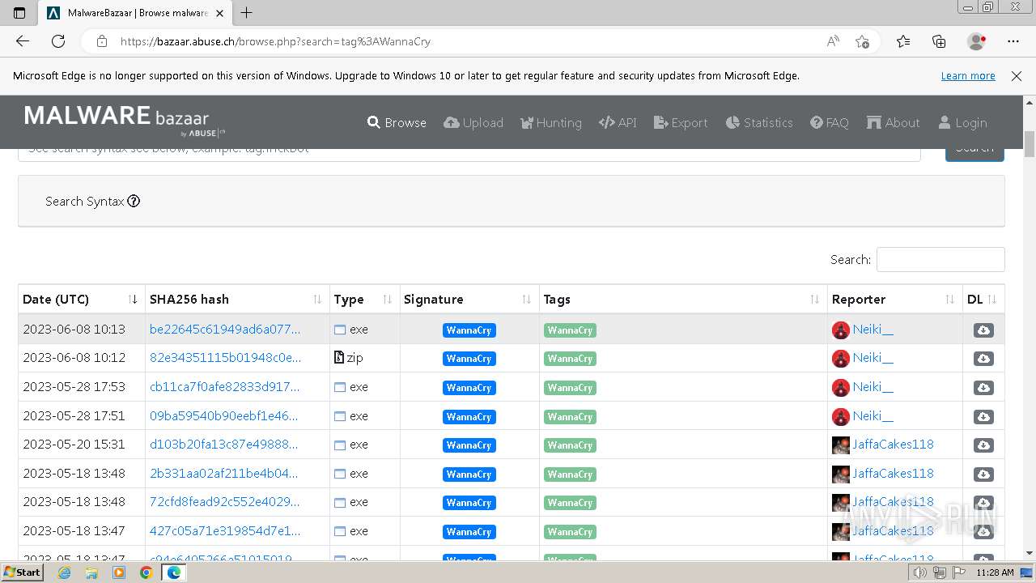
Task: Click the taskbar clock 11:28 AM
Action: coord(995,572)
